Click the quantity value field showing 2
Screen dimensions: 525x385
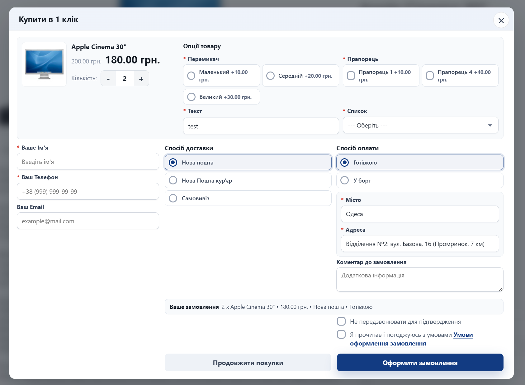125,79
